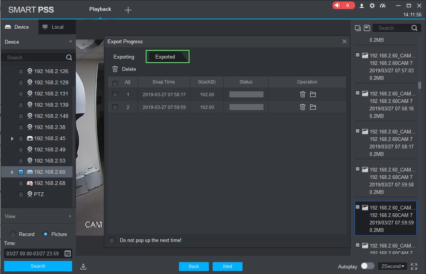Switch to the Playback tab
This screenshot has height=274, width=426.
[100, 9]
